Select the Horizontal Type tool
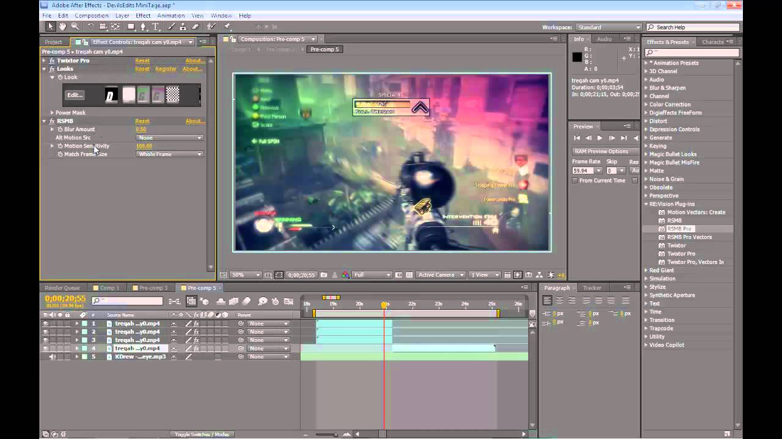Viewport: 782px width, 439px height. click(x=156, y=27)
